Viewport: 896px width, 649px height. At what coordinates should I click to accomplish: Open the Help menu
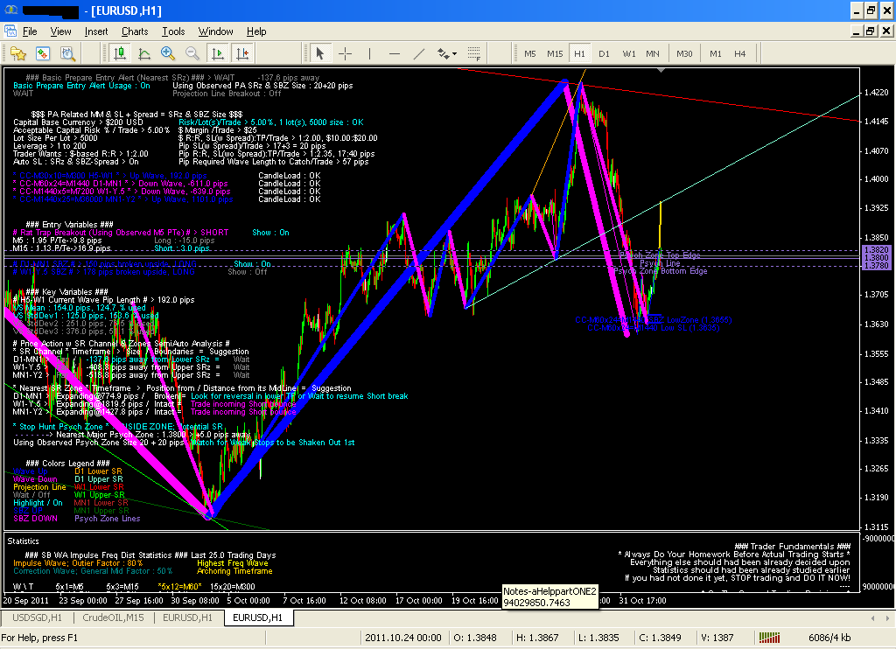point(256,31)
